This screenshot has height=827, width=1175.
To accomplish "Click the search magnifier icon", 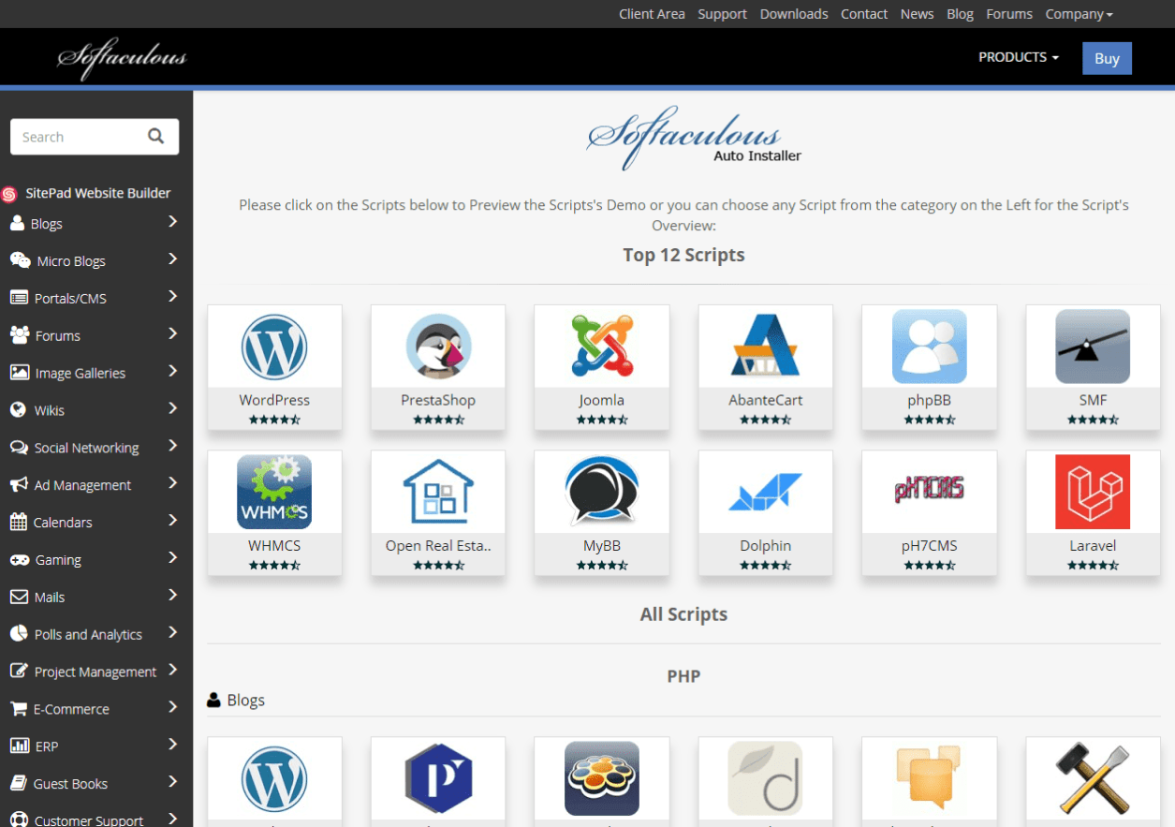I will 156,137.
